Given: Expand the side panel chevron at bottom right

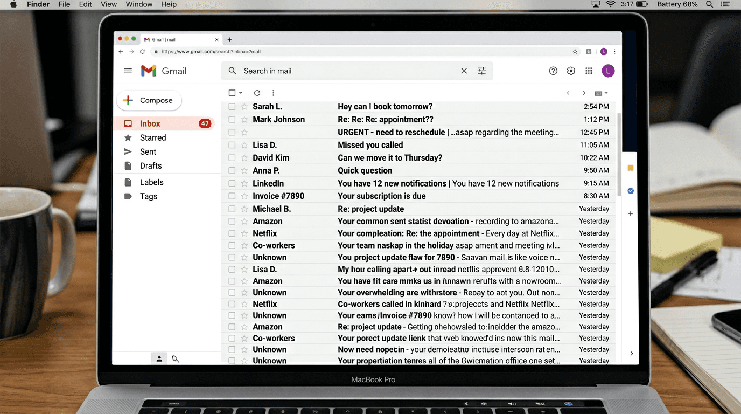Looking at the screenshot, I should click(x=631, y=354).
